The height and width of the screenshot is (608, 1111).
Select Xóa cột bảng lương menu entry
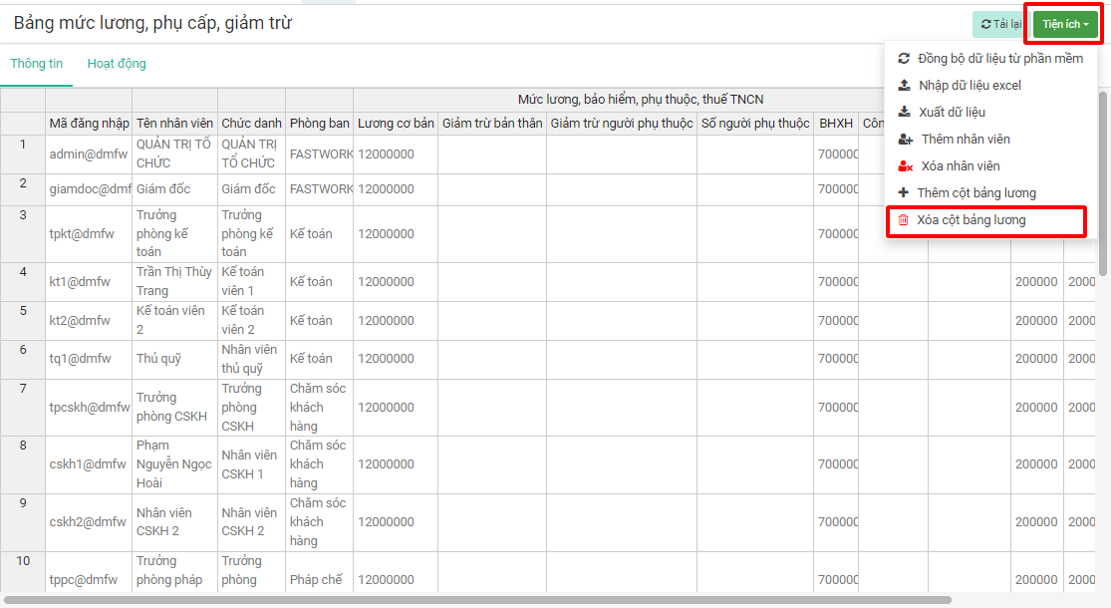click(x=971, y=220)
